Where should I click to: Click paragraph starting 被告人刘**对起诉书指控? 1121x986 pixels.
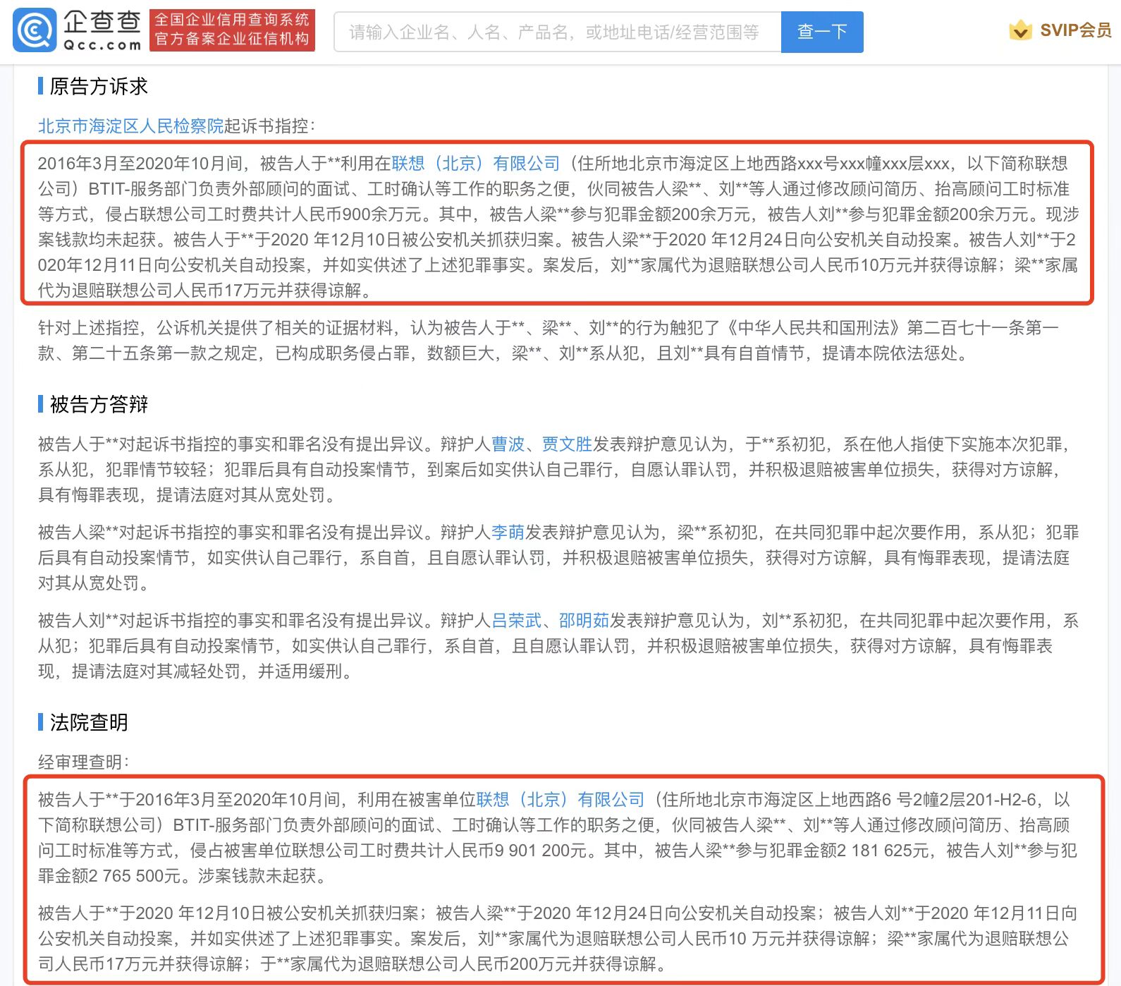pos(558,646)
